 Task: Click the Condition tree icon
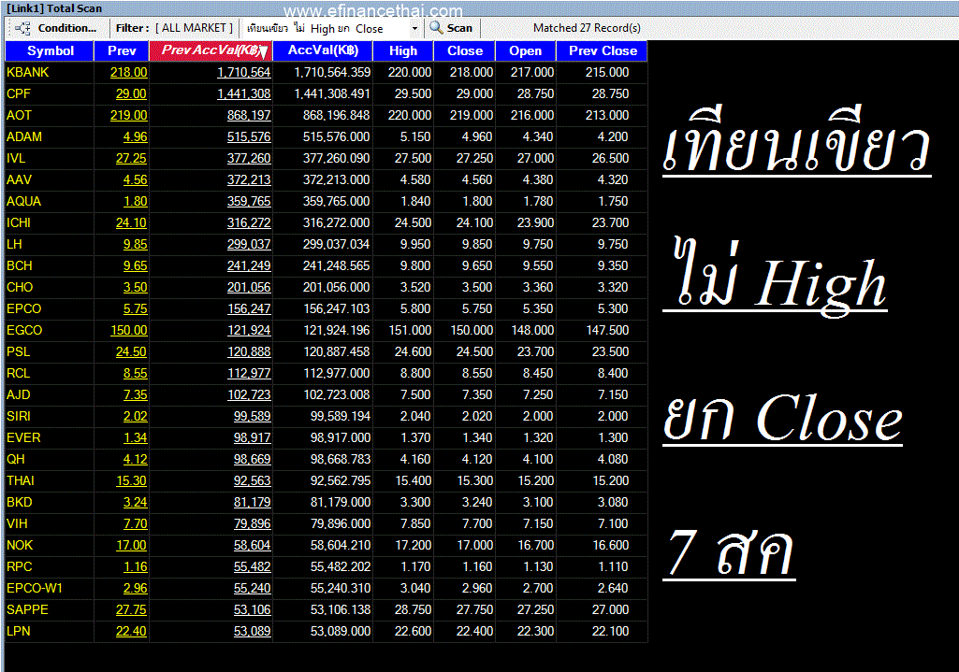(23, 28)
